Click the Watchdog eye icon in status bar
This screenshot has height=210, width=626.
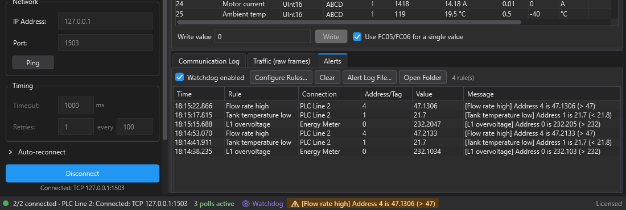245,204
